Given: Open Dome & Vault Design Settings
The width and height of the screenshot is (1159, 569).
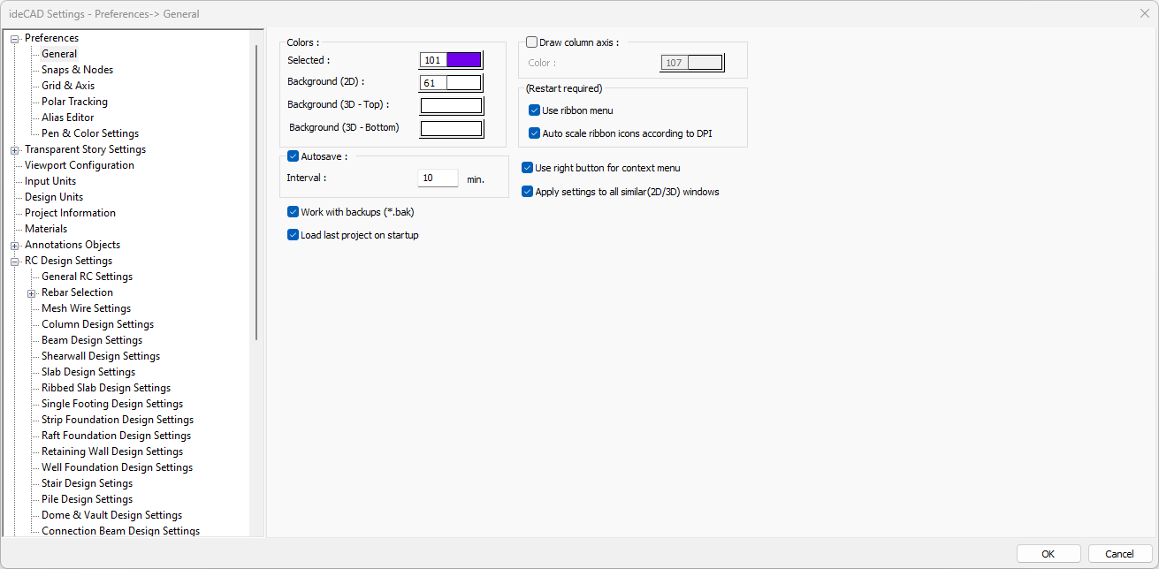Looking at the screenshot, I should pos(111,515).
